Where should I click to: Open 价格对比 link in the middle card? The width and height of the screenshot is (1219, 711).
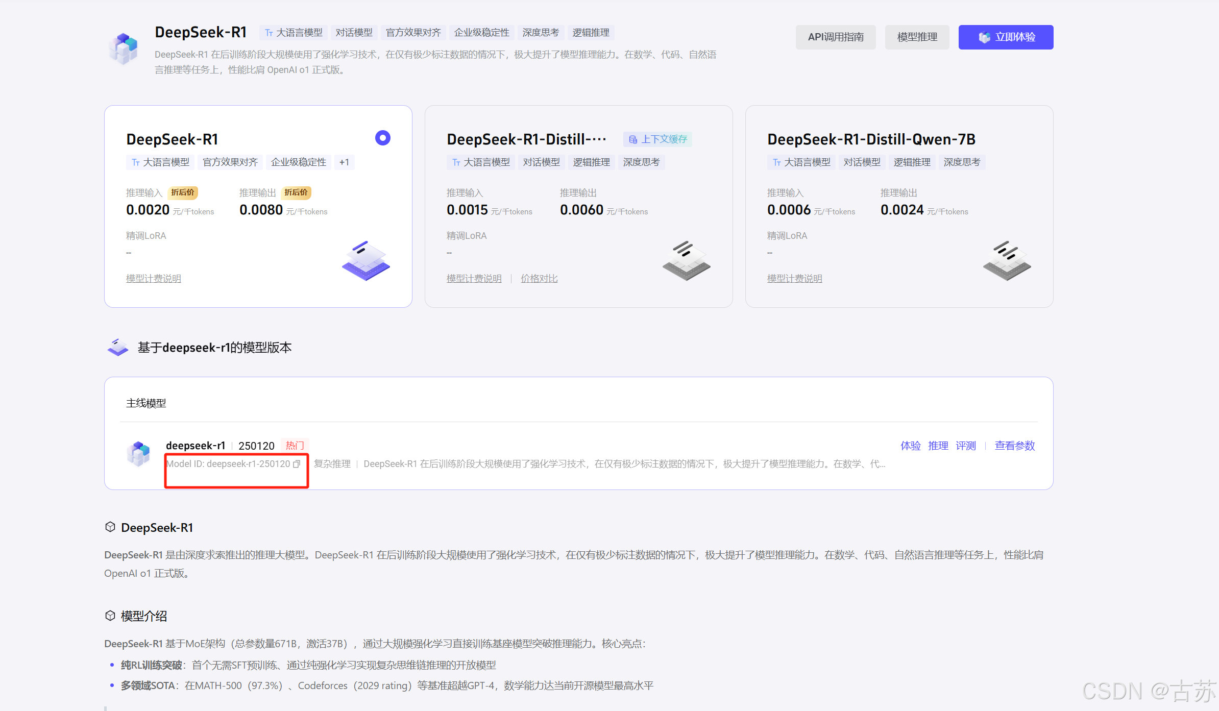[539, 279]
